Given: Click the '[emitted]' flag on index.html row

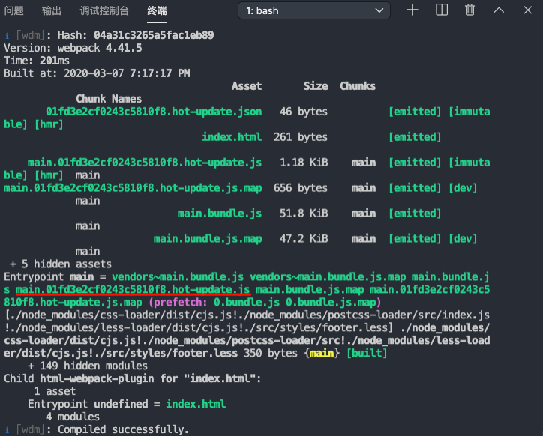Looking at the screenshot, I should pos(415,137).
